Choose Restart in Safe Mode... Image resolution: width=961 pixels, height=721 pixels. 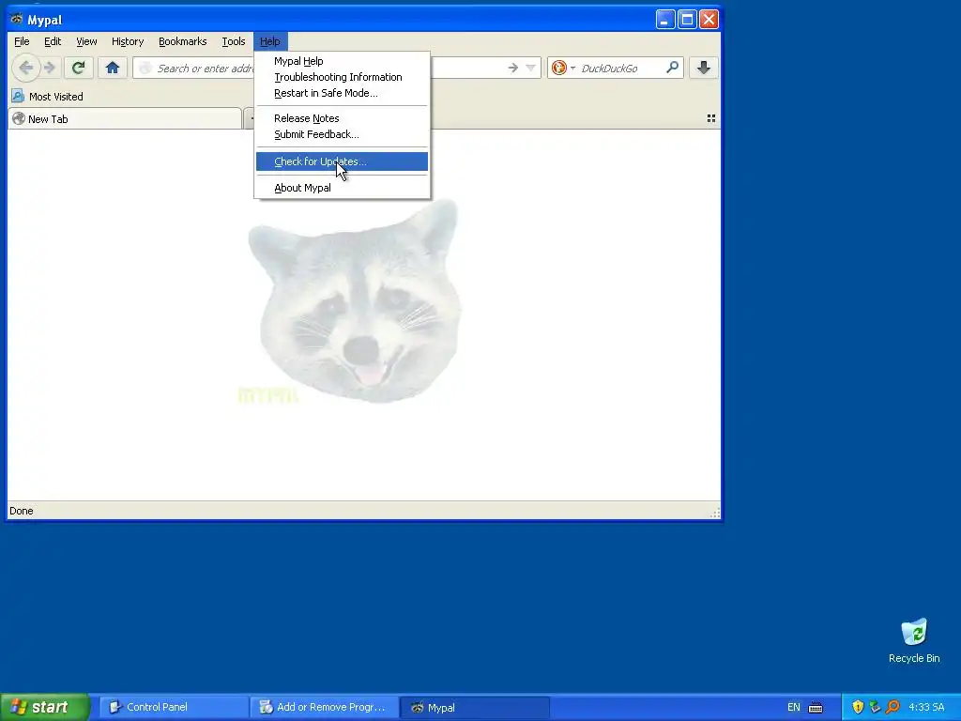tap(342, 93)
